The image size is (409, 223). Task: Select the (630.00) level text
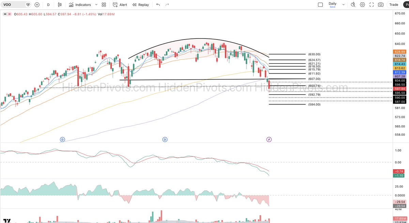coord(314,54)
